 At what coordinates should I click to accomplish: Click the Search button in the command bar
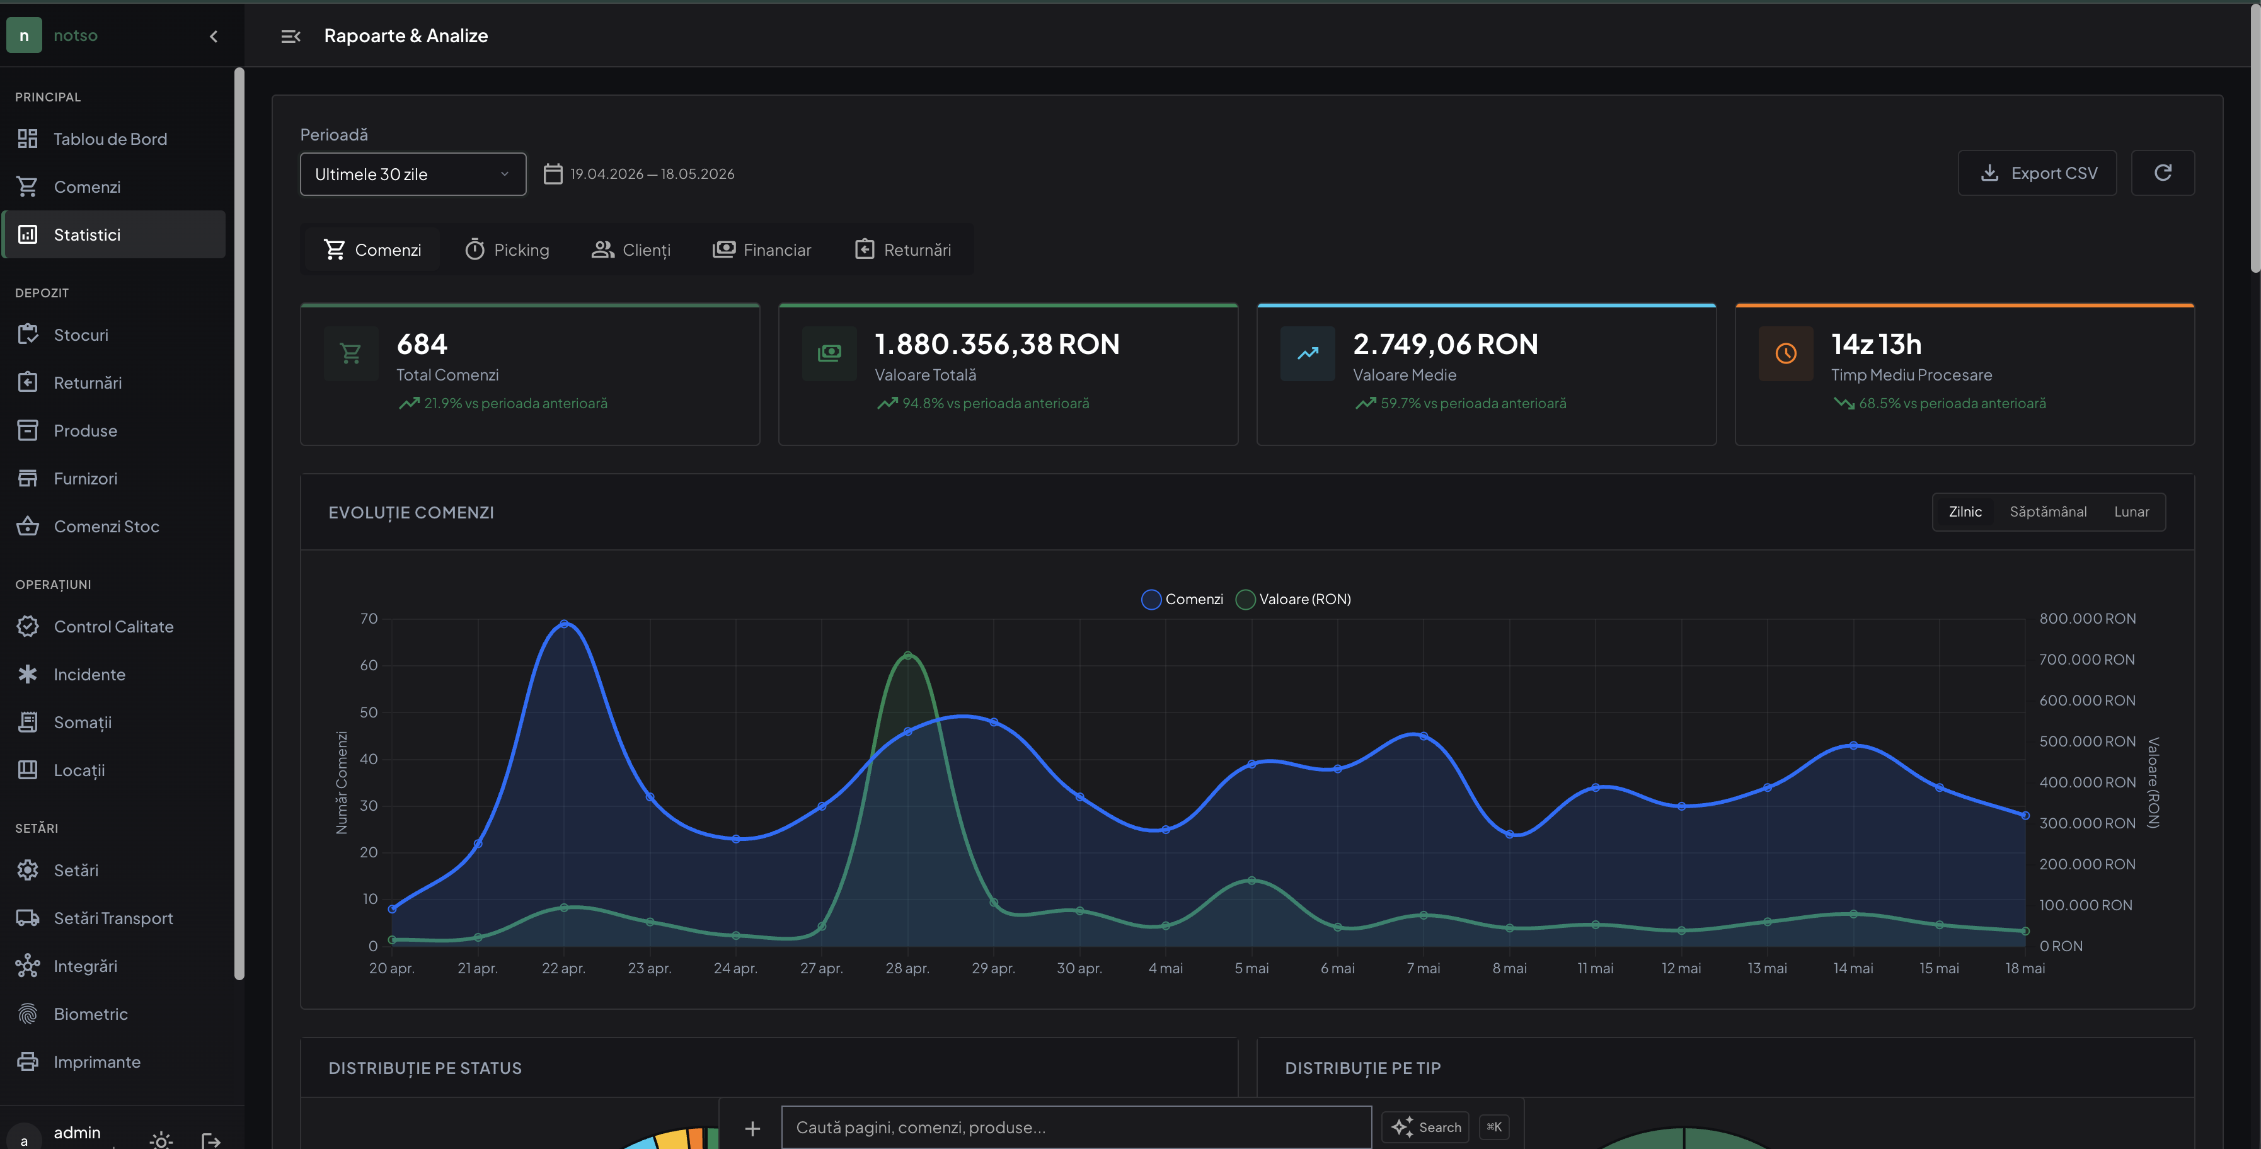tap(1426, 1127)
